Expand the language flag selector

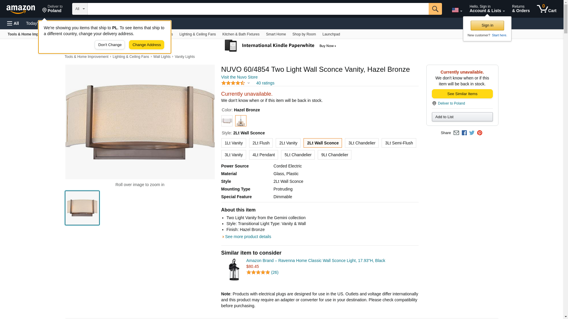pyautogui.click(x=457, y=10)
